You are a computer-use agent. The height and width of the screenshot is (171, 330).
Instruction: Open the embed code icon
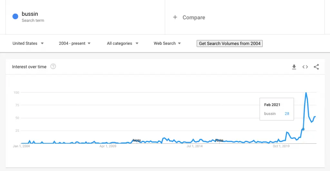point(305,67)
